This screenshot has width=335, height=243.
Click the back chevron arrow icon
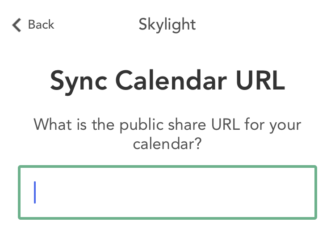click(17, 25)
